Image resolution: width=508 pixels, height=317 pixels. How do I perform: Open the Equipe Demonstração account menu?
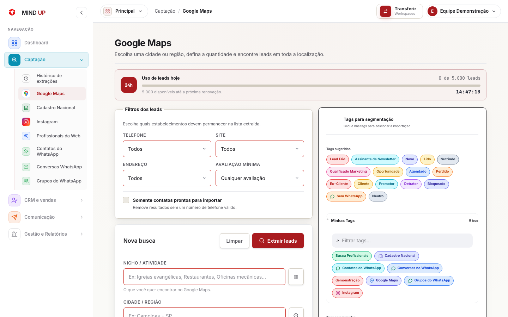point(463,11)
